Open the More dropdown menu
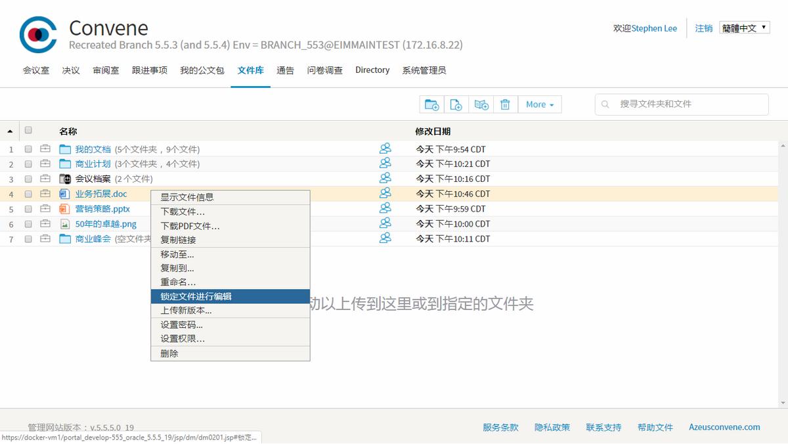The width and height of the screenshot is (788, 444). [x=538, y=104]
